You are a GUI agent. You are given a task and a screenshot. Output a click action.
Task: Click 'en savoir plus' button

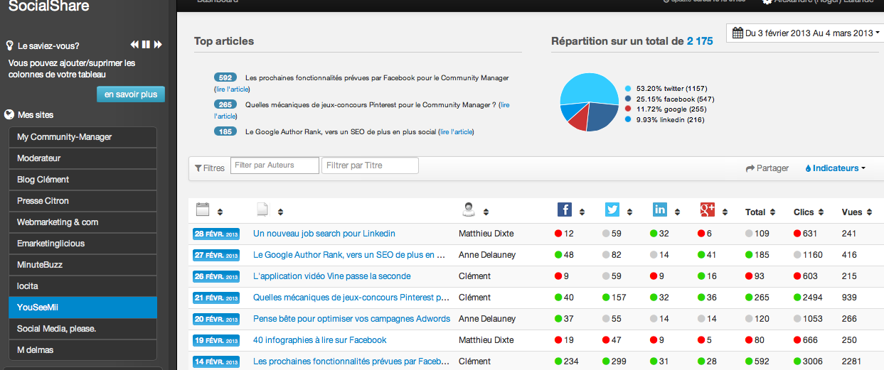pyautogui.click(x=131, y=94)
